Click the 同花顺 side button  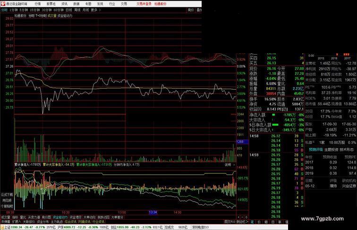click(x=7, y=201)
